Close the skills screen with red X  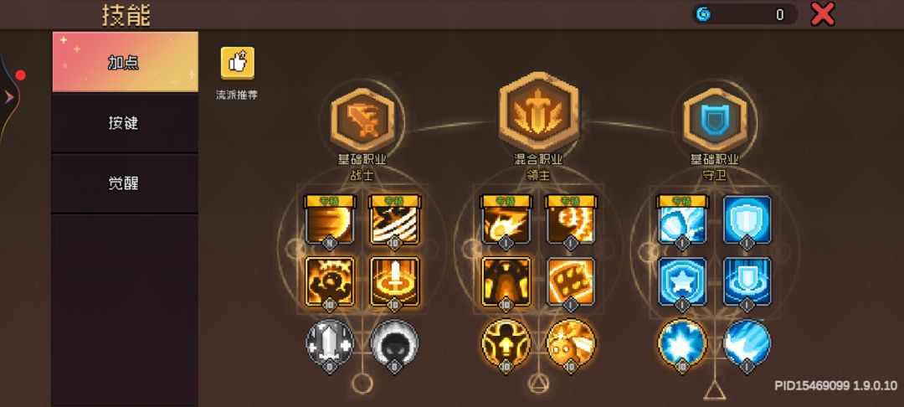tap(823, 14)
